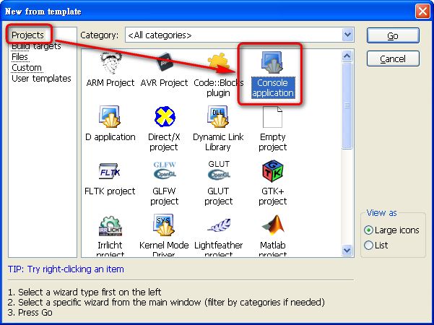Select User templates wizard type
The height and width of the screenshot is (325, 434).
pos(41,78)
